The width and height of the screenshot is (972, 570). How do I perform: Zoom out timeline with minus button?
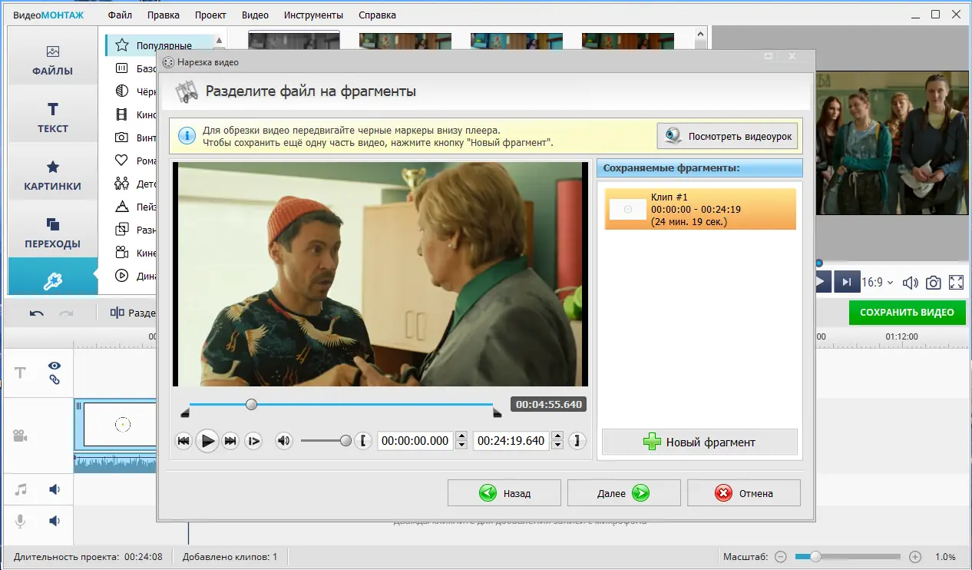[781, 557]
